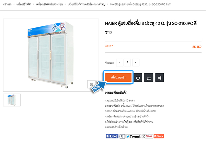
Task: Open เครื่องใช้ไฟฟ้าในครัวเรือนขนาดใหญ่ breadcrumb link
Action: 87,4
